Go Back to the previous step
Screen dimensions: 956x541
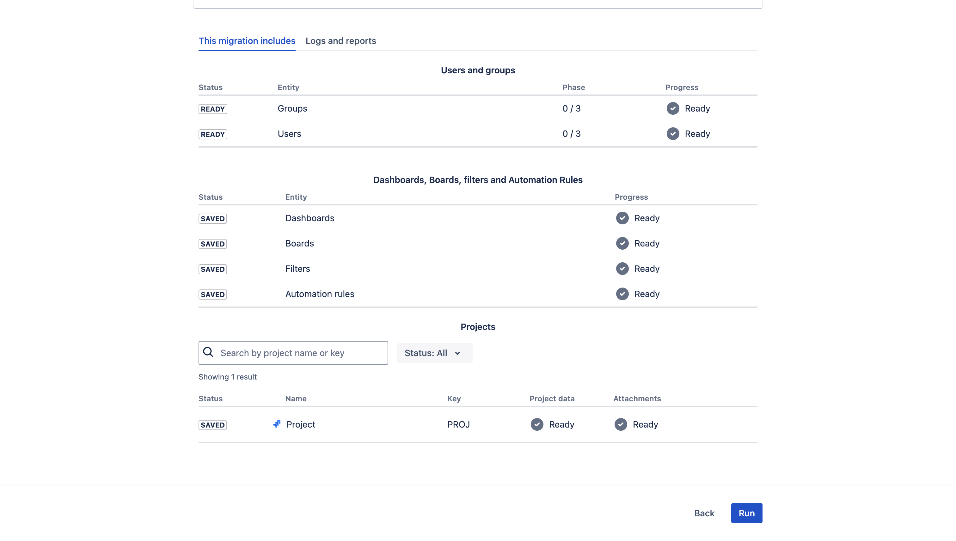click(704, 513)
